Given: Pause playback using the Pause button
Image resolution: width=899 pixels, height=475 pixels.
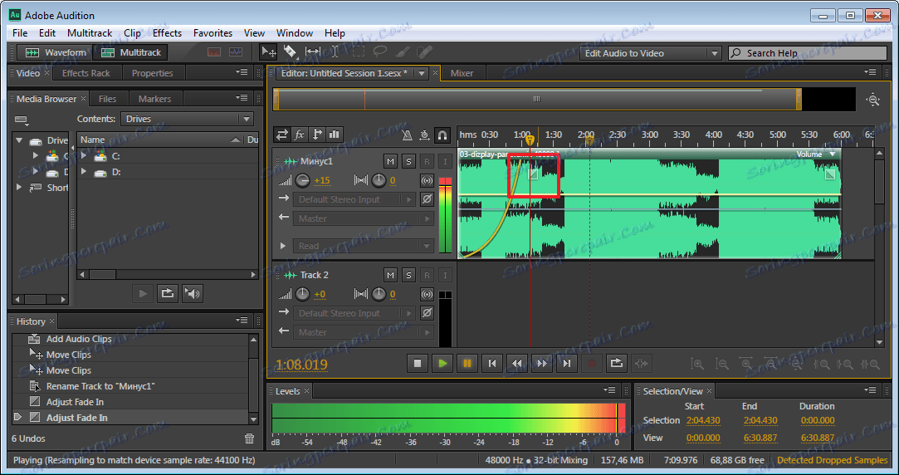Looking at the screenshot, I should [467, 363].
